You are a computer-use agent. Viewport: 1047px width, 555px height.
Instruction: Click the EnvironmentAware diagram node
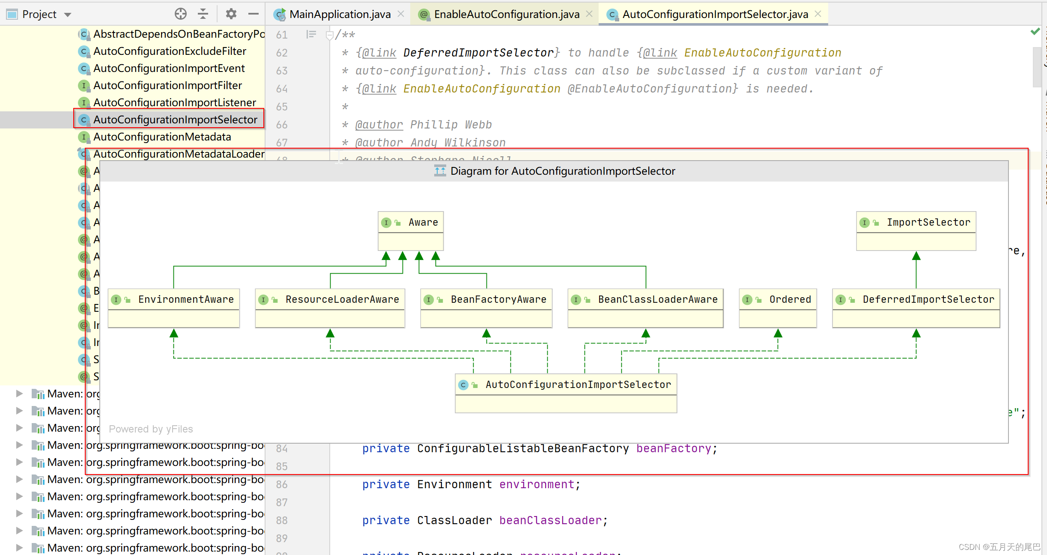[x=174, y=308]
